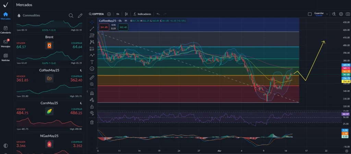The width and height of the screenshot is (351, 154).
Task: Click CornMay25 COMPRAR price 486.25
Action: pyautogui.click(x=76, y=113)
